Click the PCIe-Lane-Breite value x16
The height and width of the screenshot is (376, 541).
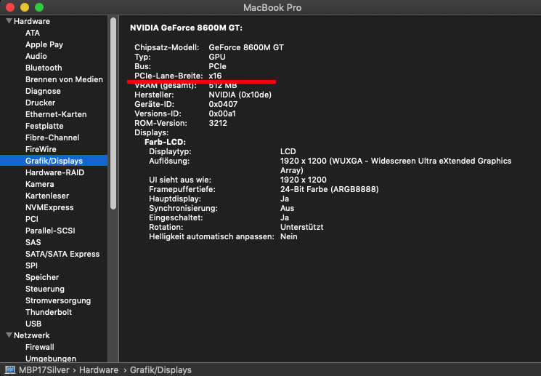(215, 76)
